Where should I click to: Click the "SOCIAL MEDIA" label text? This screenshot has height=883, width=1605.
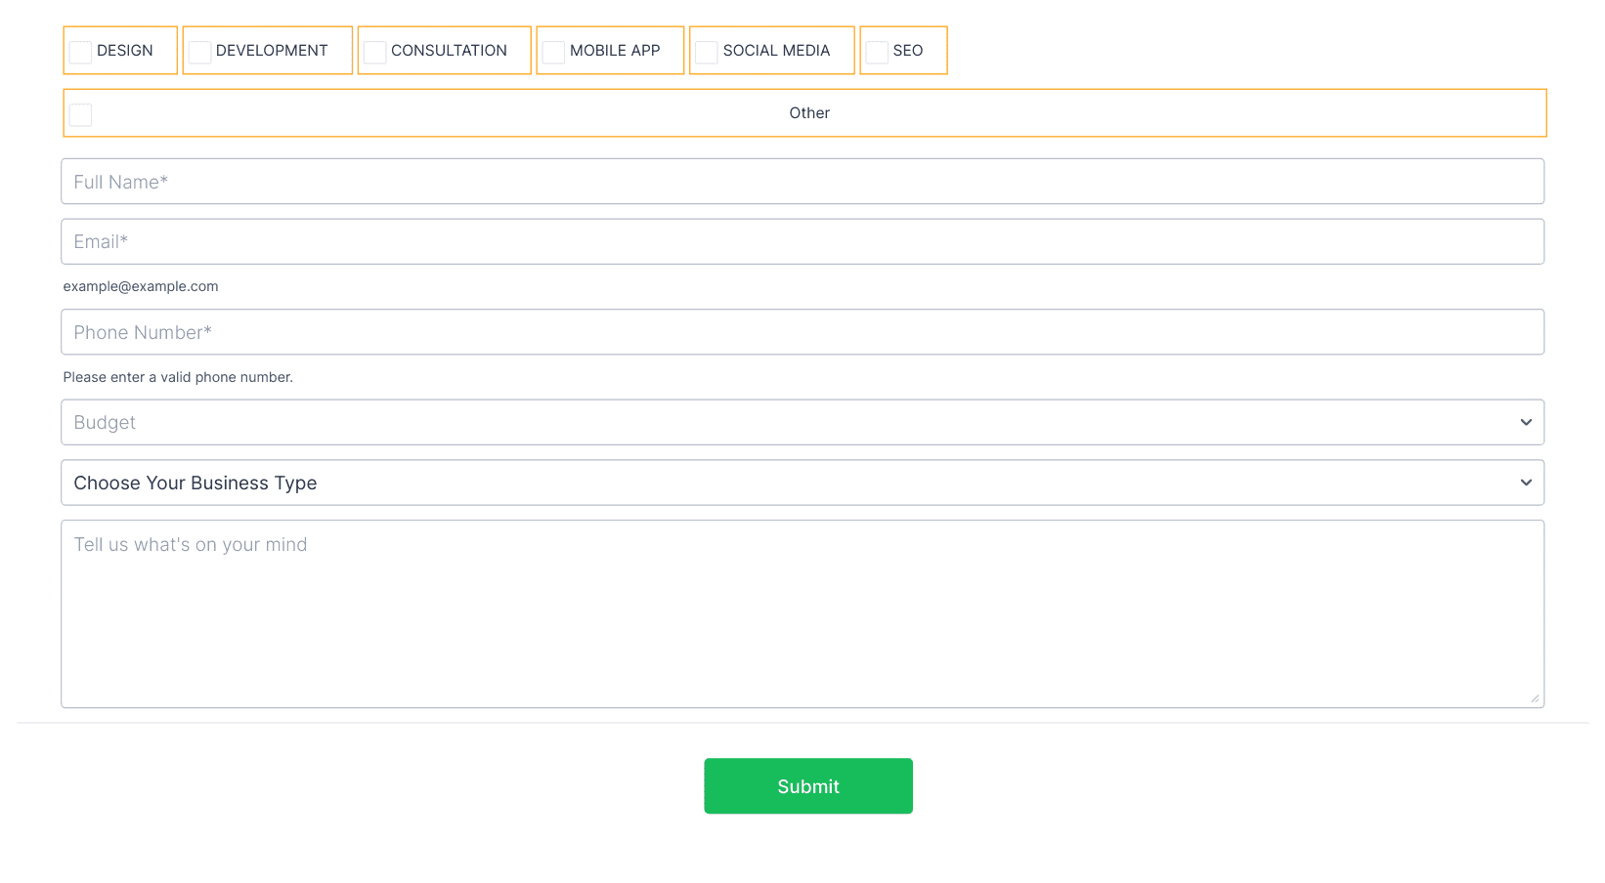pos(776,51)
